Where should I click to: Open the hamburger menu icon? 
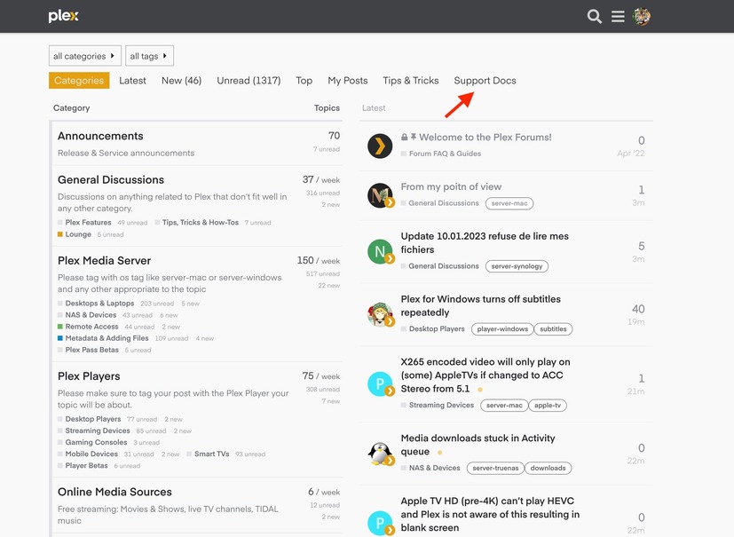[x=618, y=16]
